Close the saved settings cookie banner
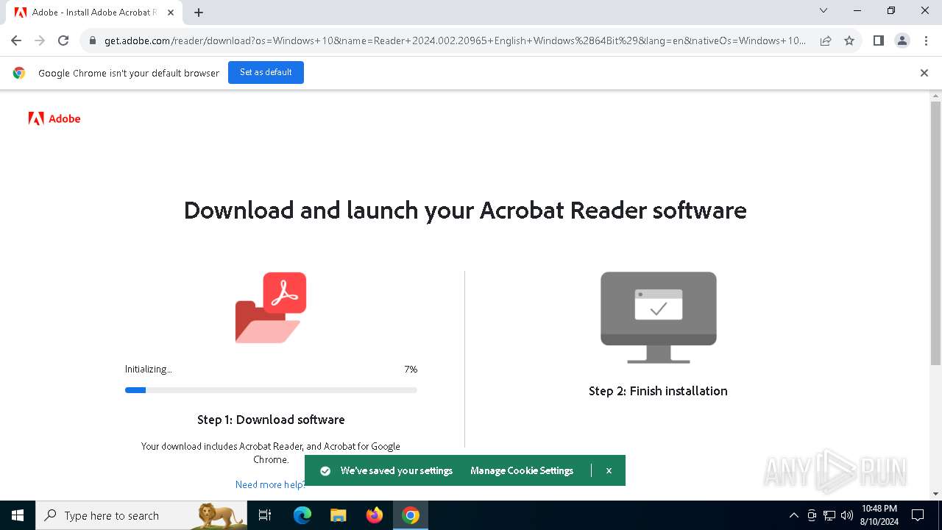 [609, 470]
